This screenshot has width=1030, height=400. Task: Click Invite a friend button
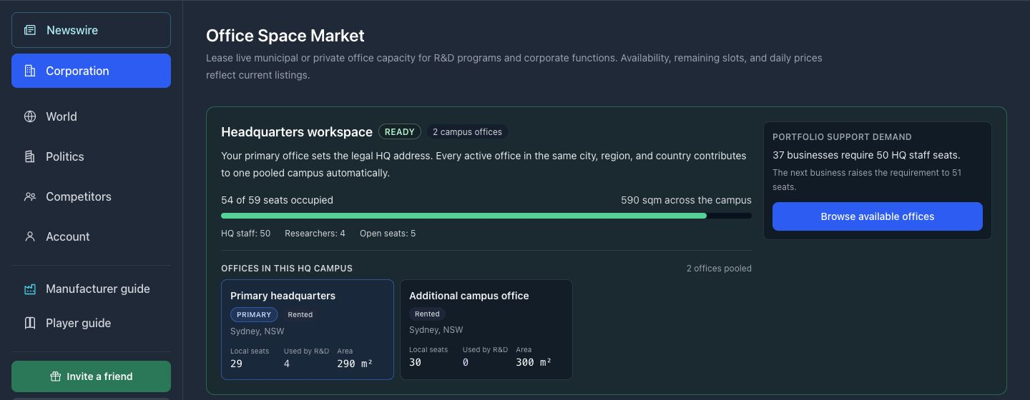coord(91,376)
